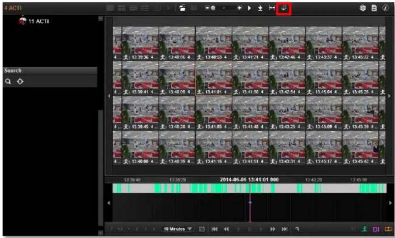Image resolution: width=395 pixels, height=238 pixels.
Task: Click the play arrow in top toolbar
Action: pos(249,8)
